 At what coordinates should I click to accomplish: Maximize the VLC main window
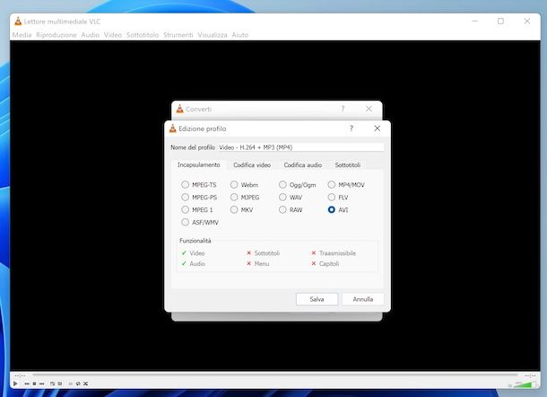pos(500,22)
